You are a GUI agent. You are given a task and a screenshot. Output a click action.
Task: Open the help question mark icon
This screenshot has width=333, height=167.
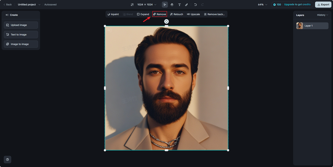pos(7,159)
